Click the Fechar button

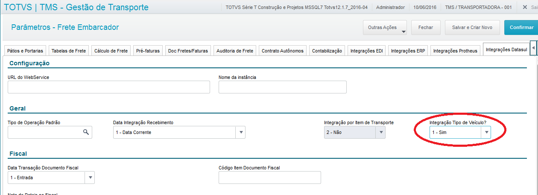click(426, 27)
